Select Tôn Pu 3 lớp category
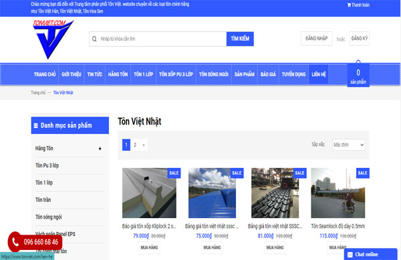401x260 pixels. pyautogui.click(x=47, y=165)
